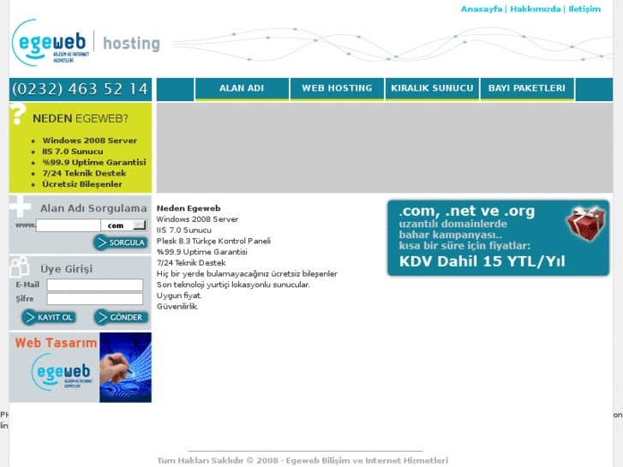Focus the domain name input field

pyautogui.click(x=69, y=225)
